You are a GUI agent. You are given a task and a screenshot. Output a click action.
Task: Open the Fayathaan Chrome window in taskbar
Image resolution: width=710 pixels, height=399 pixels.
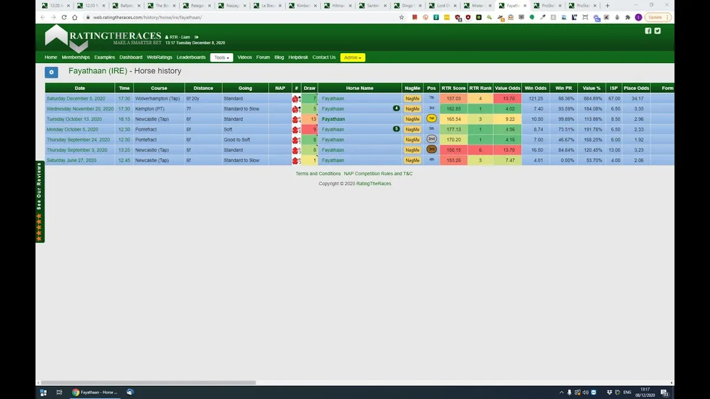click(95, 392)
